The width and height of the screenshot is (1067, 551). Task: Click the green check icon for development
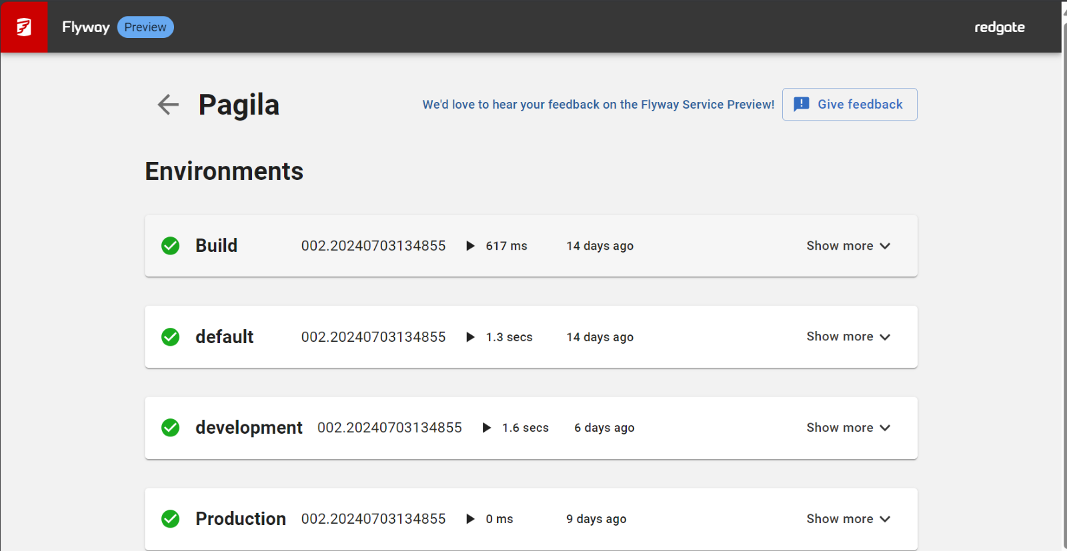(171, 428)
